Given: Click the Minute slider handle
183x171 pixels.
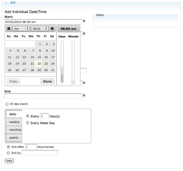Looking at the screenshot, I should tap(73, 82).
